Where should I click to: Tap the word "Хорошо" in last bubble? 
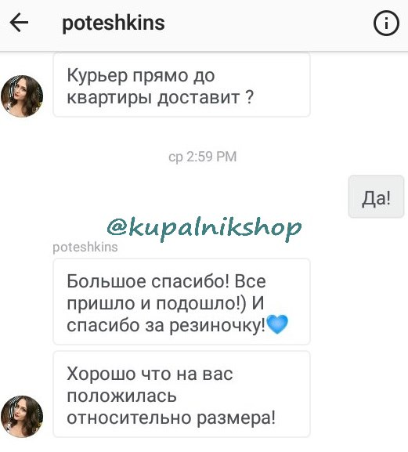point(101,374)
